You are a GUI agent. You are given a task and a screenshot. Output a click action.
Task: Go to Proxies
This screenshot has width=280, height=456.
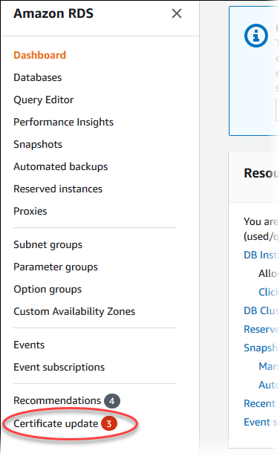tap(30, 211)
